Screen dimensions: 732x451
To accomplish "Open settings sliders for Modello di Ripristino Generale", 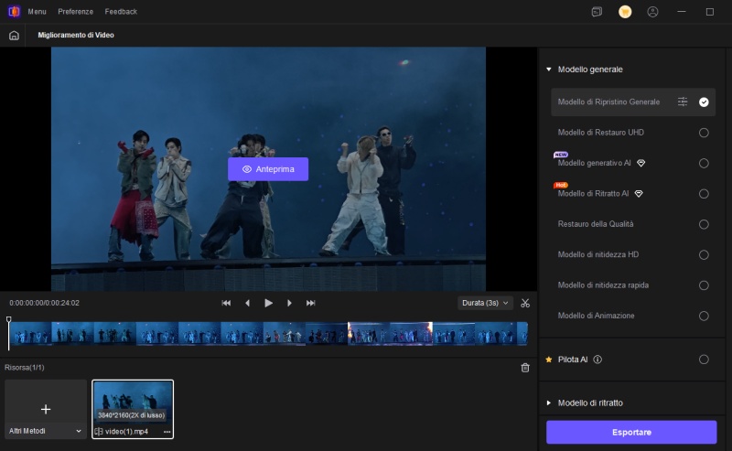I will (x=683, y=102).
